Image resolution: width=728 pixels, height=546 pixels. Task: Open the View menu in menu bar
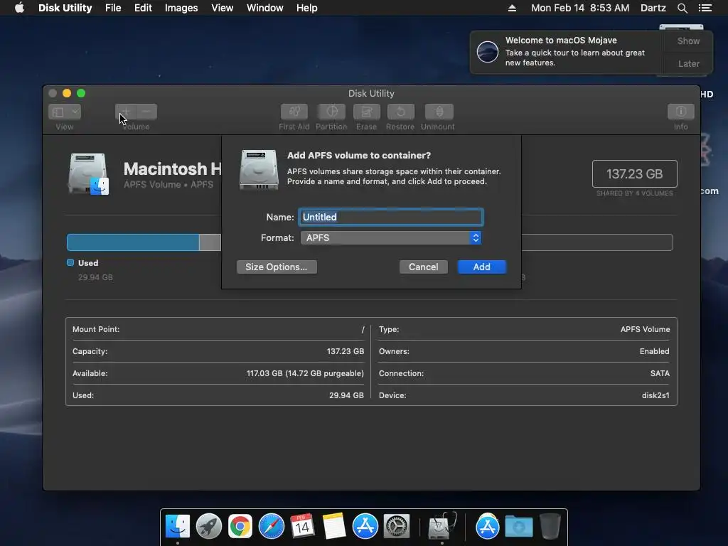[222, 8]
